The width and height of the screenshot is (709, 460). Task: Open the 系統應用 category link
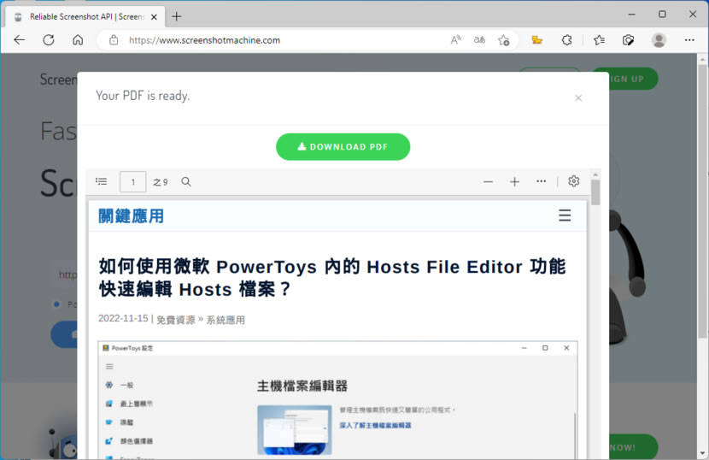(226, 320)
